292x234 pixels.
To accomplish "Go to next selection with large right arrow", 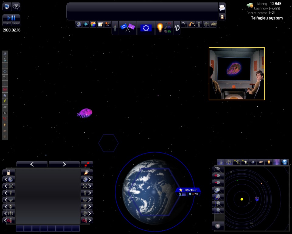I will pyautogui.click(x=64, y=164).
